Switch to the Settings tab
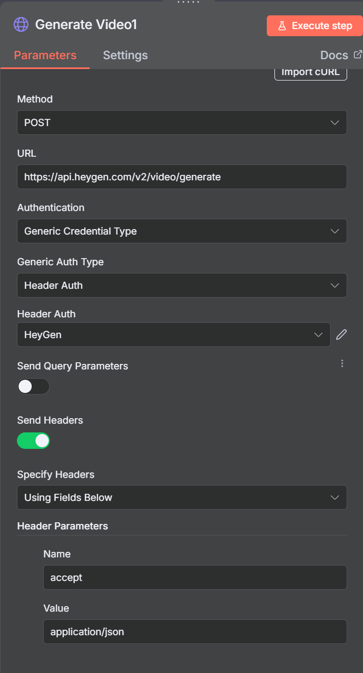Image resolution: width=363 pixels, height=673 pixels. pos(125,55)
